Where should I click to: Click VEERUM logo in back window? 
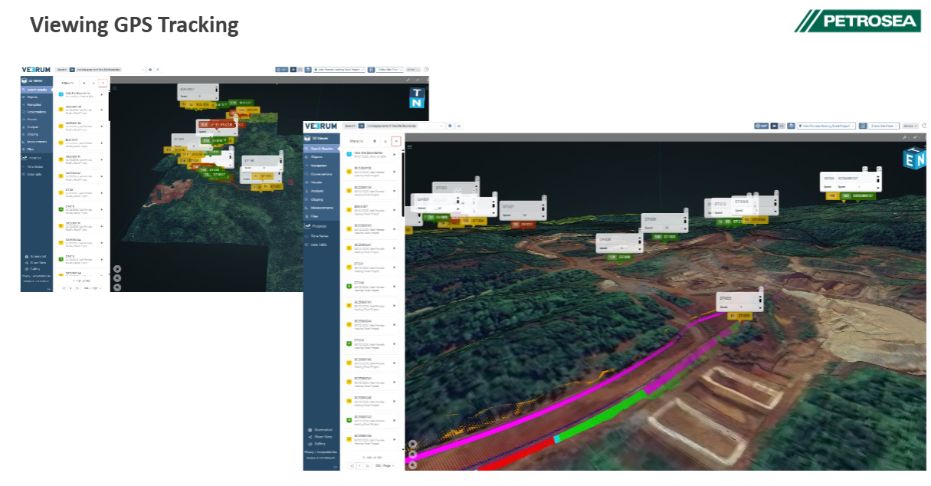(35, 69)
